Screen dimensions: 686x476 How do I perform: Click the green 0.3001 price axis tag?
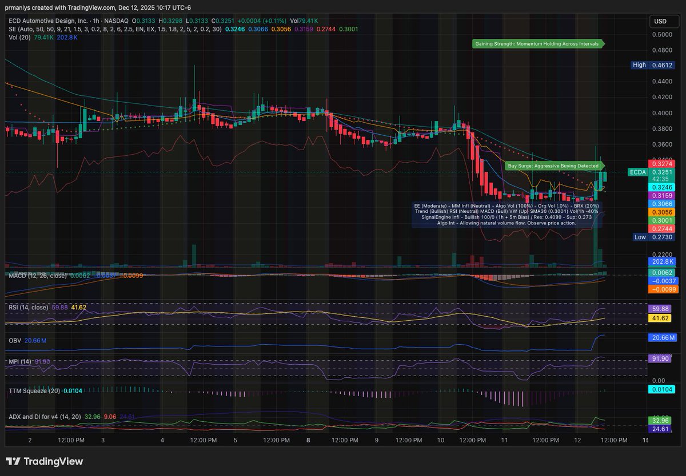click(x=661, y=220)
